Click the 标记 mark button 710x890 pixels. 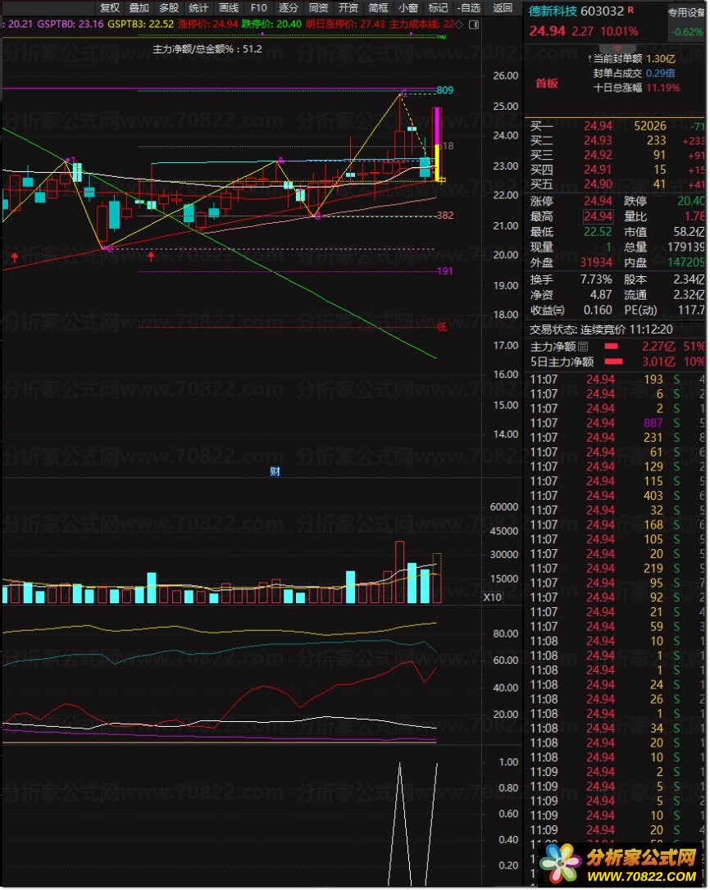coord(438,7)
